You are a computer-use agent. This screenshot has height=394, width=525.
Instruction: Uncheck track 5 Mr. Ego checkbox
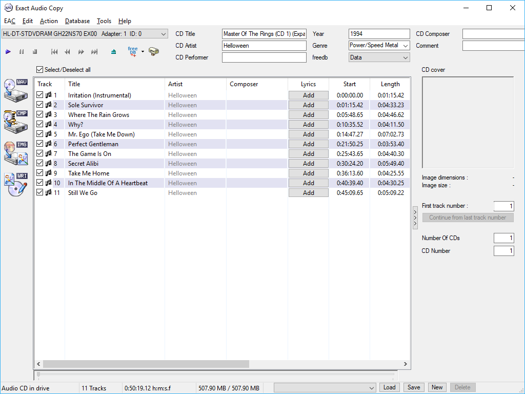point(39,134)
